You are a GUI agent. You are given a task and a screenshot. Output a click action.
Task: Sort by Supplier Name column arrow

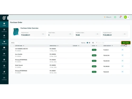23,46
